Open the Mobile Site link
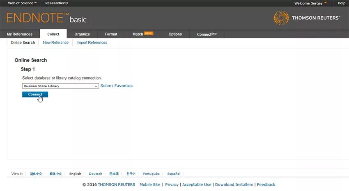This screenshot has width=349, height=191. (150, 184)
